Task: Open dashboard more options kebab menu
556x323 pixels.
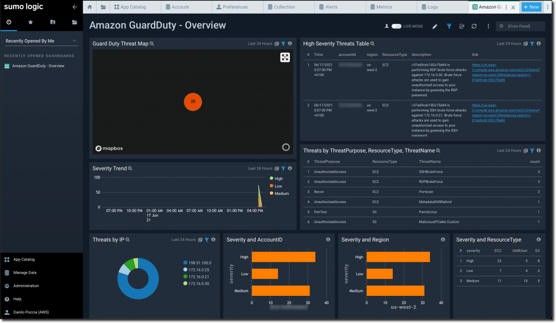Action: coord(488,26)
